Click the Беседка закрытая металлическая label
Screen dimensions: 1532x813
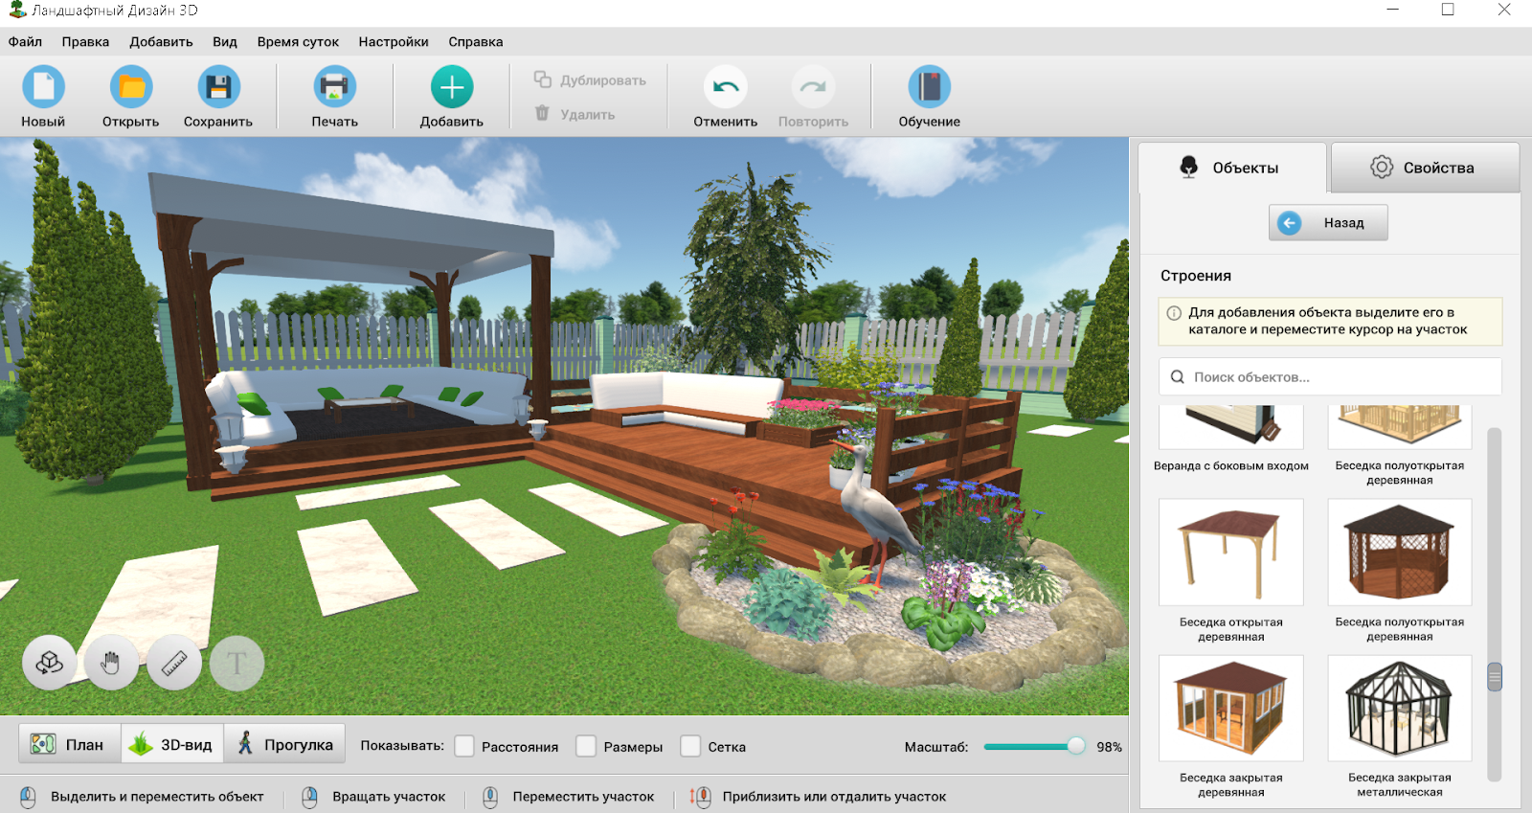click(x=1400, y=785)
